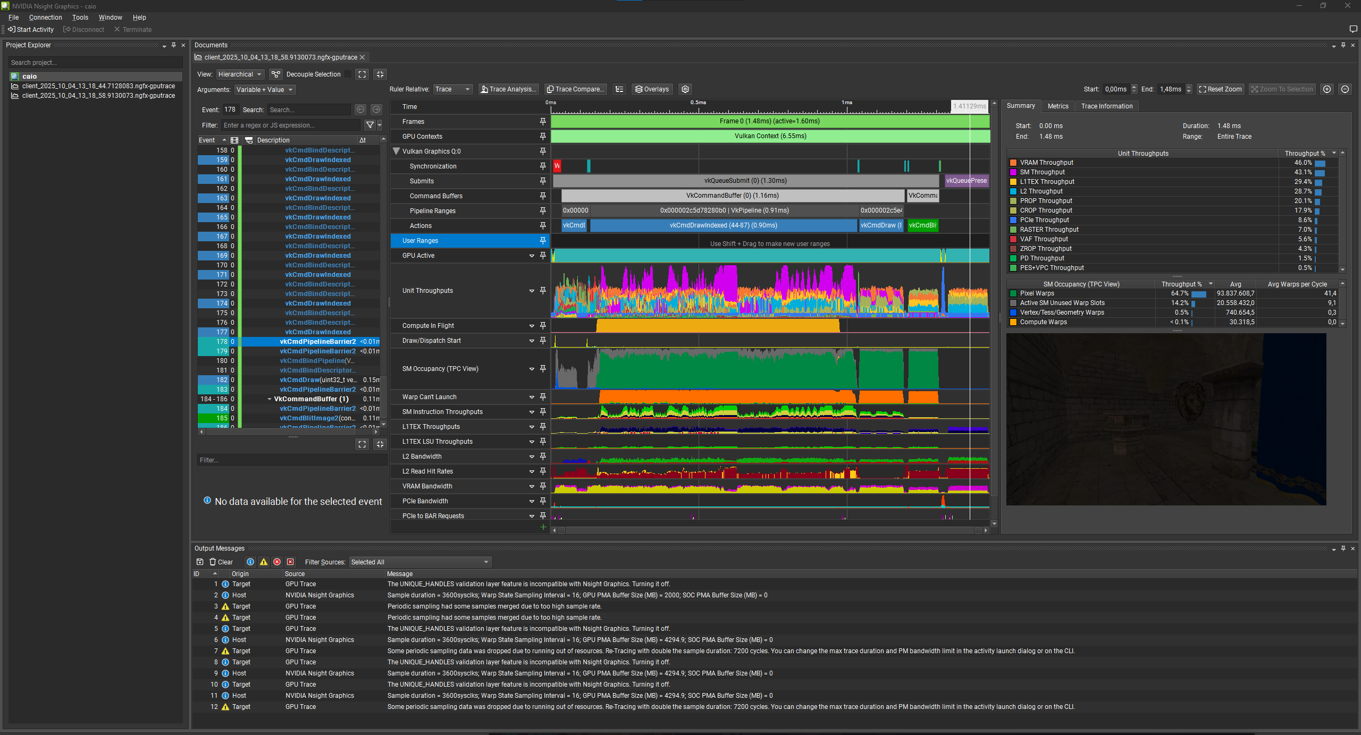Image resolution: width=1361 pixels, height=735 pixels.
Task: Collapse the Vulkan Graphics Q:0 timeline group
Action: click(396, 151)
